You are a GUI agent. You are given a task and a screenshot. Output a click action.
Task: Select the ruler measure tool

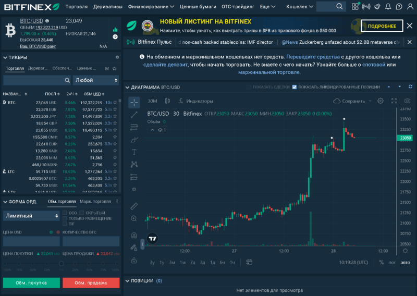coord(134,206)
